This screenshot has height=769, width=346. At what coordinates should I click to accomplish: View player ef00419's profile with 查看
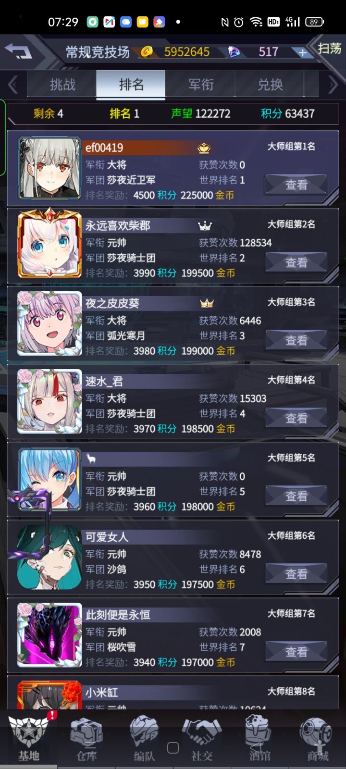(x=296, y=185)
